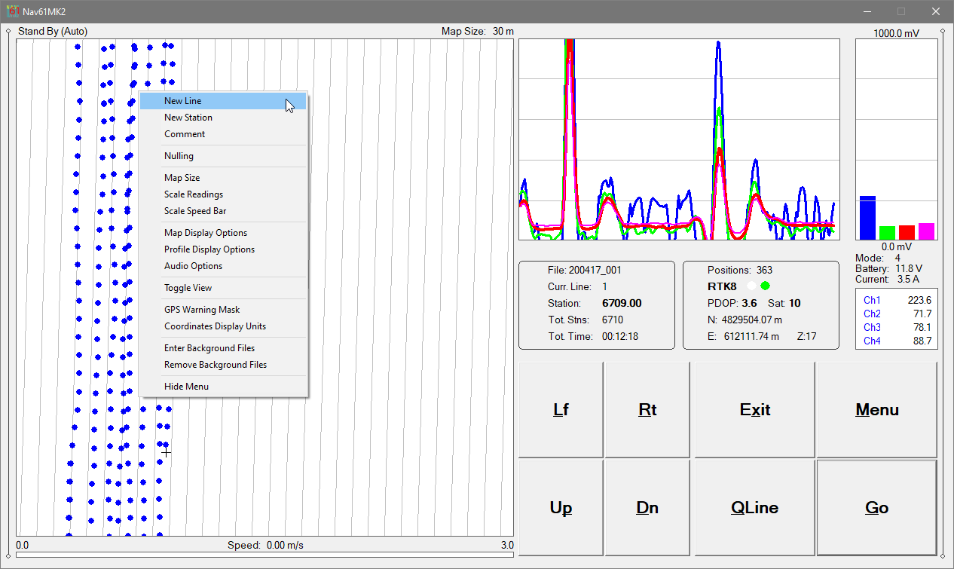Click Tot. Stns value 6710
This screenshot has height=569, width=954.
coord(613,320)
